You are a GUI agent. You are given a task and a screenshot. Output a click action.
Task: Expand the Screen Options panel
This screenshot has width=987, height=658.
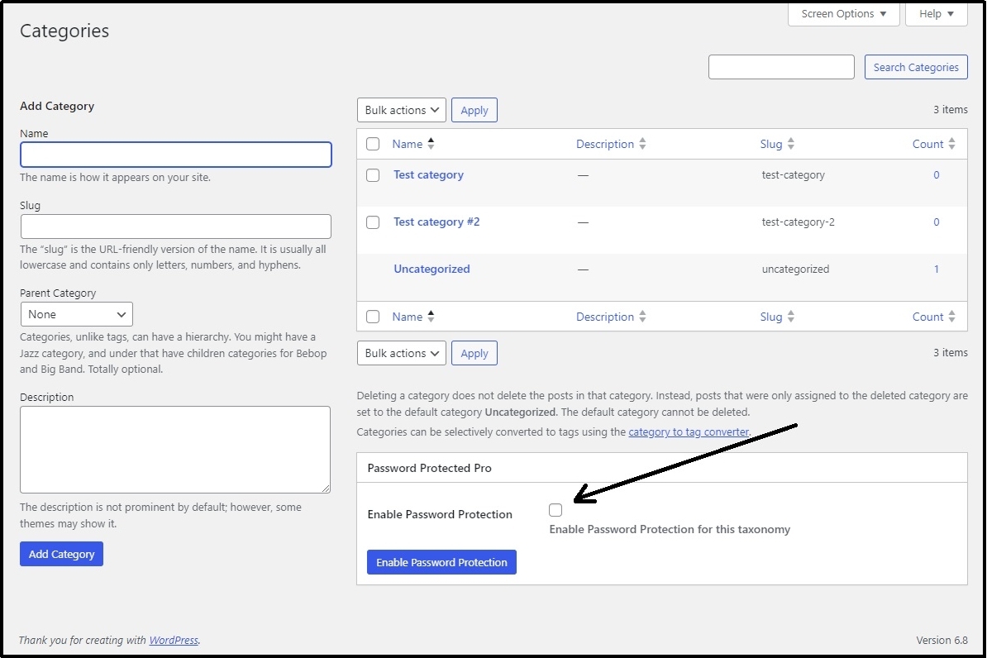coord(842,13)
